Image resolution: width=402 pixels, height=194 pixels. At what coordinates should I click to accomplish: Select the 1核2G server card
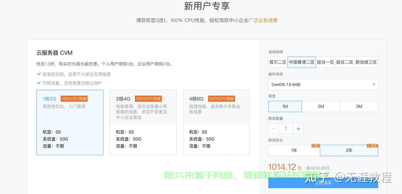click(70, 122)
